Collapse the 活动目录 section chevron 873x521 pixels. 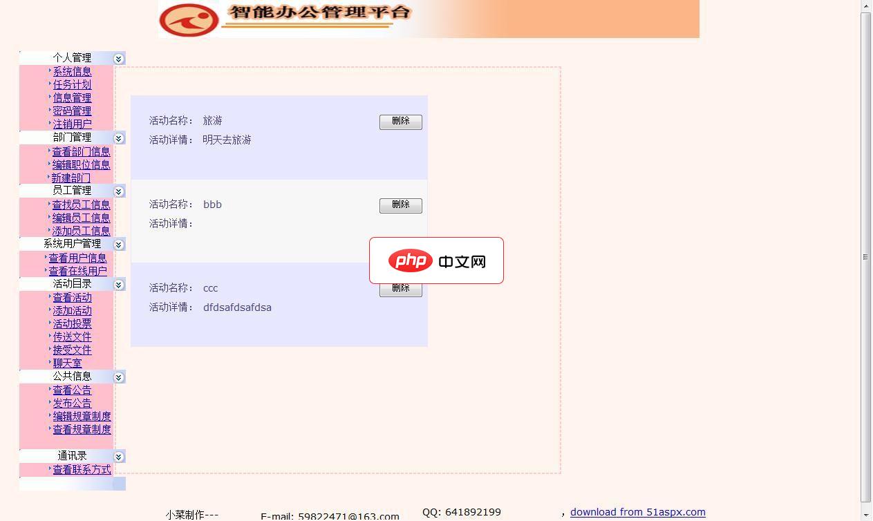[x=118, y=285]
